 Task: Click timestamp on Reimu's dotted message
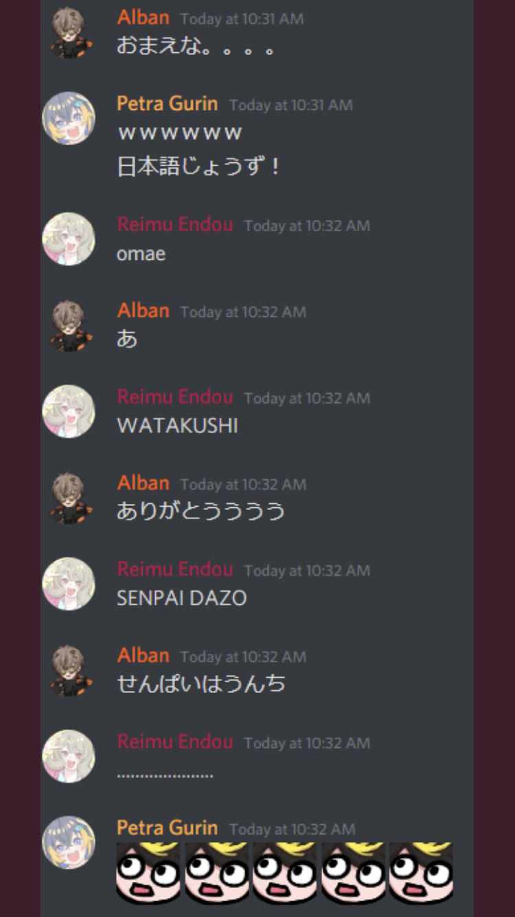pyautogui.click(x=307, y=743)
